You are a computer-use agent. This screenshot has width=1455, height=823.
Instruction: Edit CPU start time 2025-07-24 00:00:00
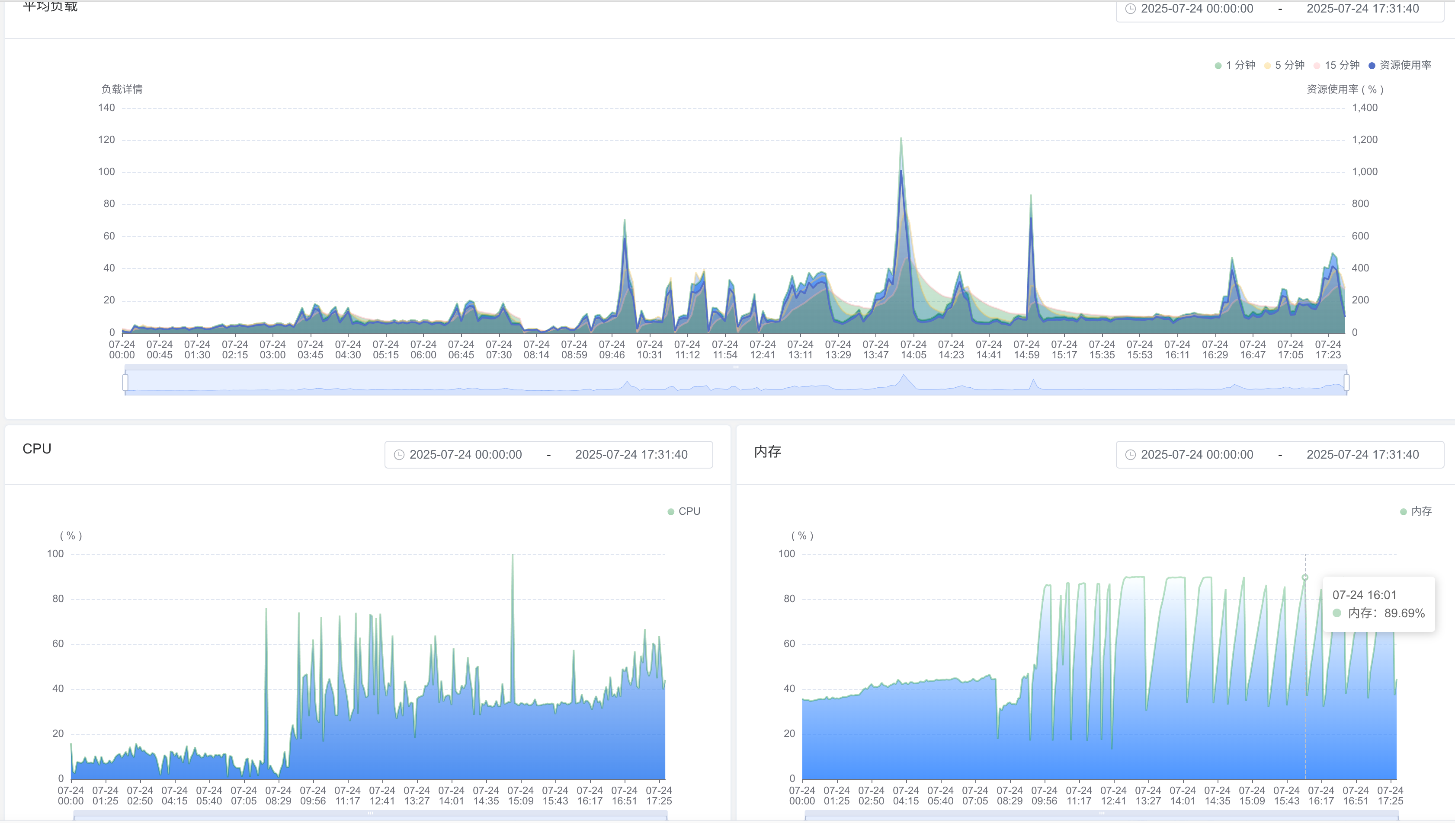(465, 455)
